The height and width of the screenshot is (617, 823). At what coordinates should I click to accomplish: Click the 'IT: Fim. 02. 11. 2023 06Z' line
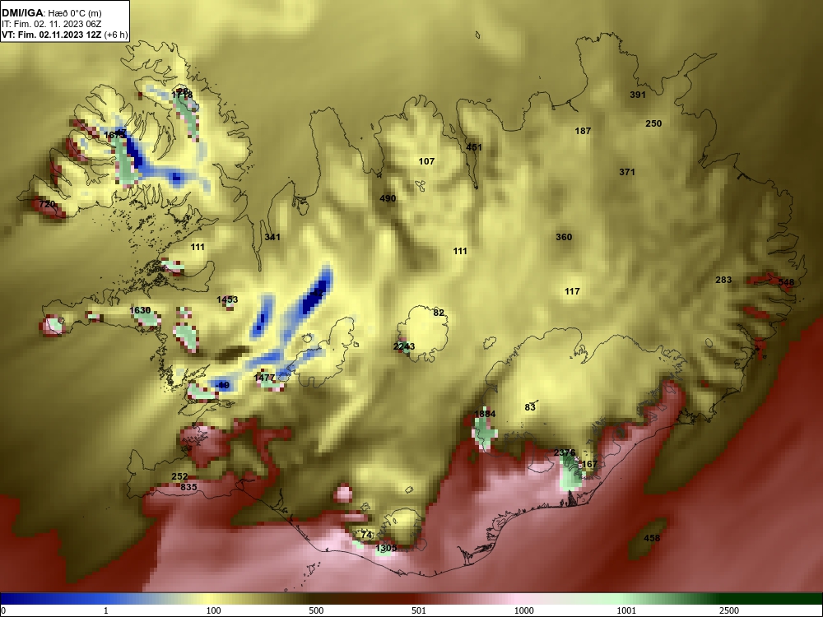(x=51, y=24)
